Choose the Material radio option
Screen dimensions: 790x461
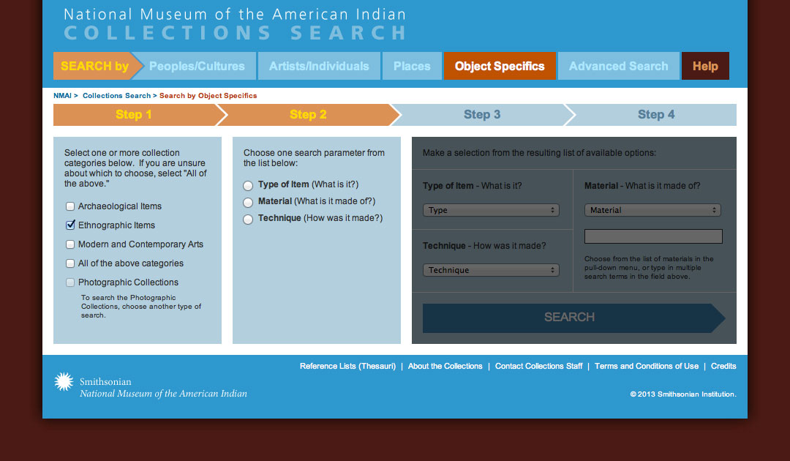point(248,203)
